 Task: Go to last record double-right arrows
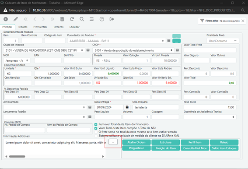pos(52,19)
